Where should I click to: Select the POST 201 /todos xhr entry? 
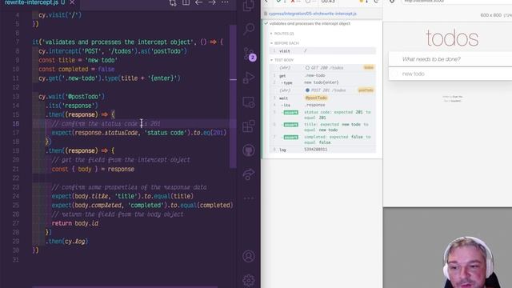click(322, 90)
